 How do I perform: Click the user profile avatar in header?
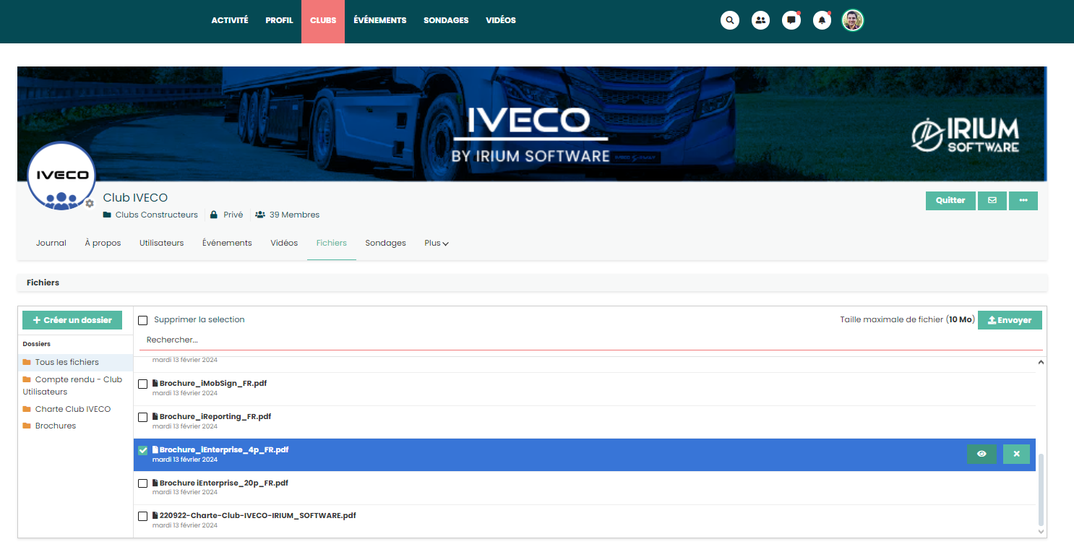click(x=853, y=20)
